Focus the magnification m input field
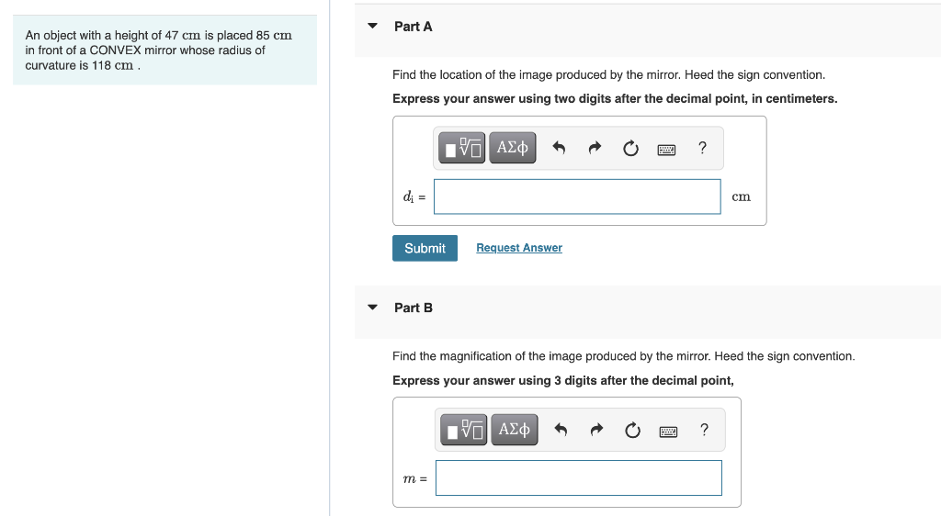 point(579,477)
